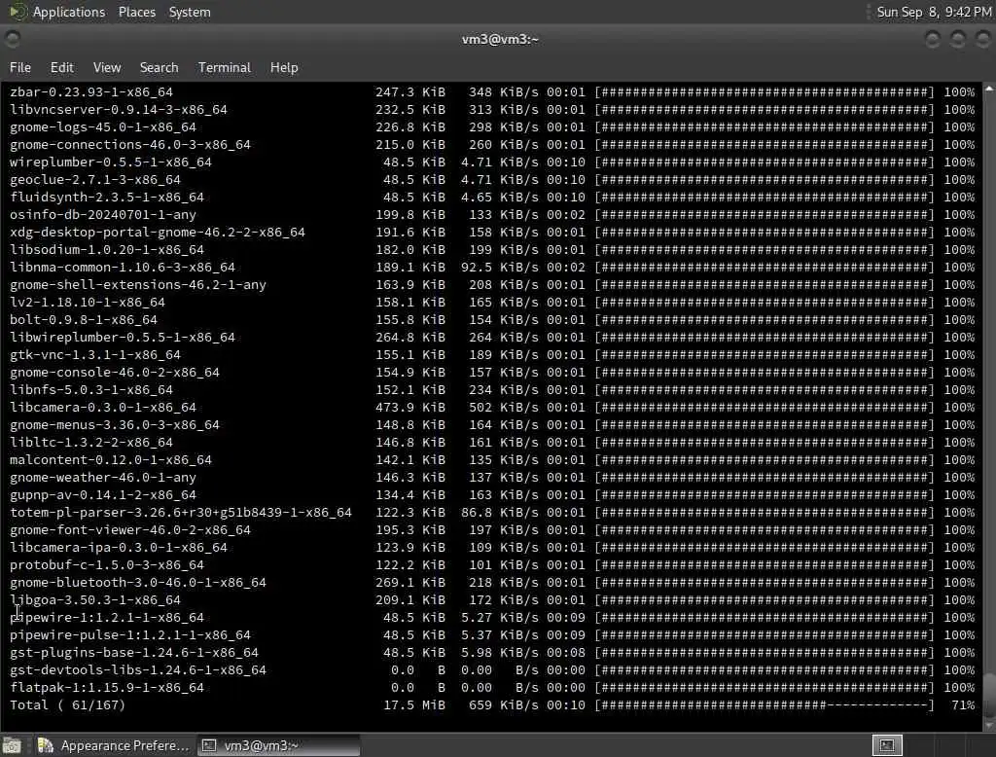Open the terminal Help menu
This screenshot has height=757, width=996.
[284, 67]
